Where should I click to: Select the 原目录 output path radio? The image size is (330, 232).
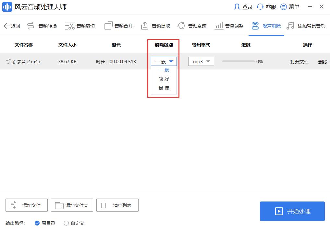click(37, 223)
